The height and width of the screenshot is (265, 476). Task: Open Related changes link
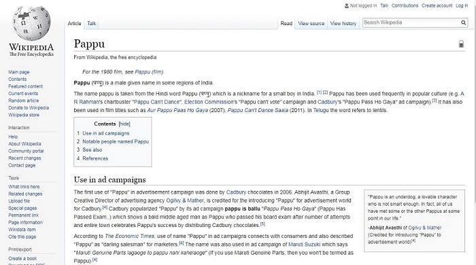25,194
